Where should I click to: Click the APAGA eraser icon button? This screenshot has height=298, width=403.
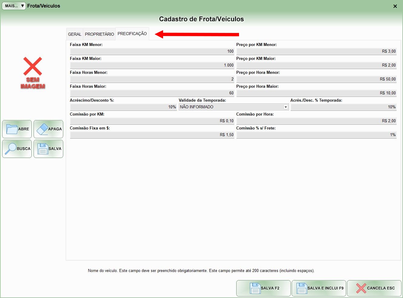48,129
